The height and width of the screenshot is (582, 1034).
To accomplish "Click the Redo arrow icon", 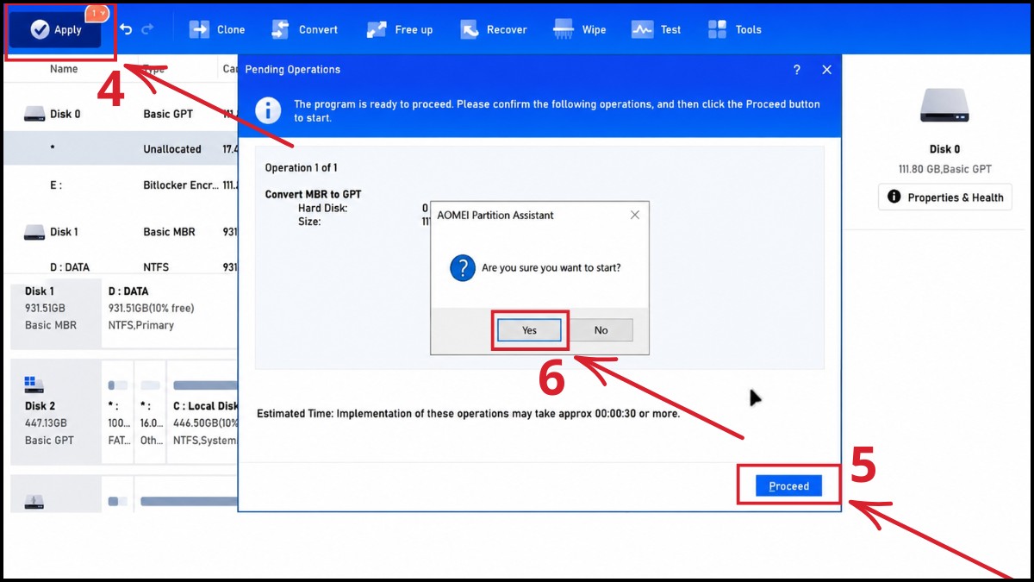I will 148,29.
